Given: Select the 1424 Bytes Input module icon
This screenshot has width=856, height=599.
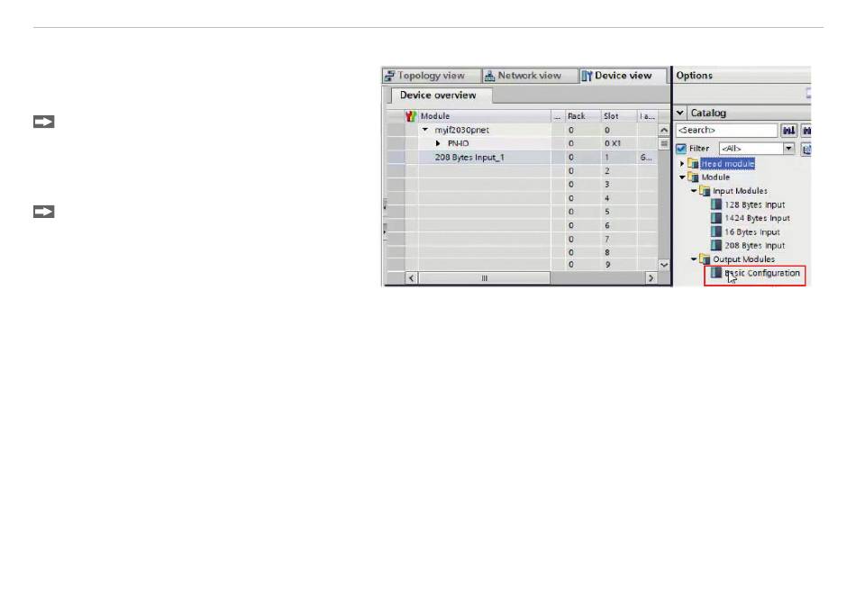Looking at the screenshot, I should coord(715,218).
